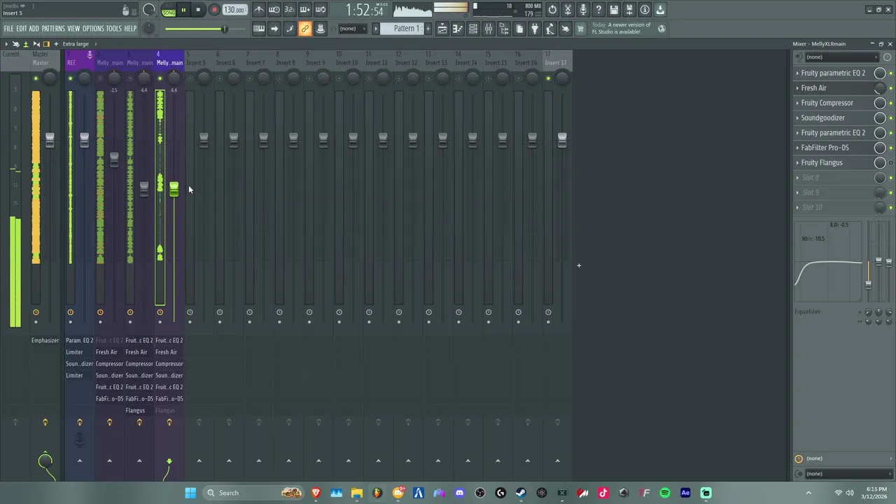Open Discord from the taskbar

point(459,493)
